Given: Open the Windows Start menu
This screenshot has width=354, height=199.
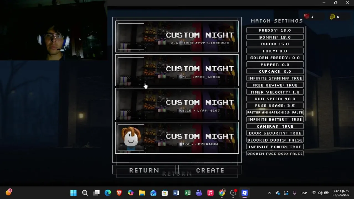Looking at the screenshot, I should (x=73, y=193).
